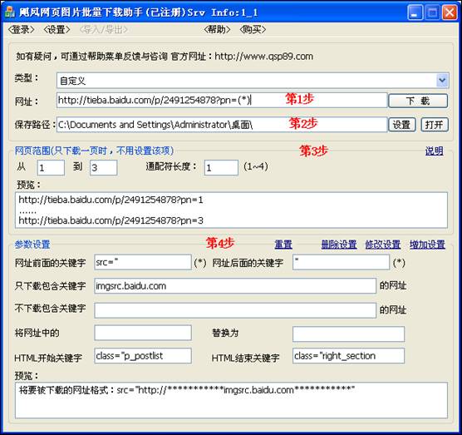Click the 下载 button

point(418,101)
